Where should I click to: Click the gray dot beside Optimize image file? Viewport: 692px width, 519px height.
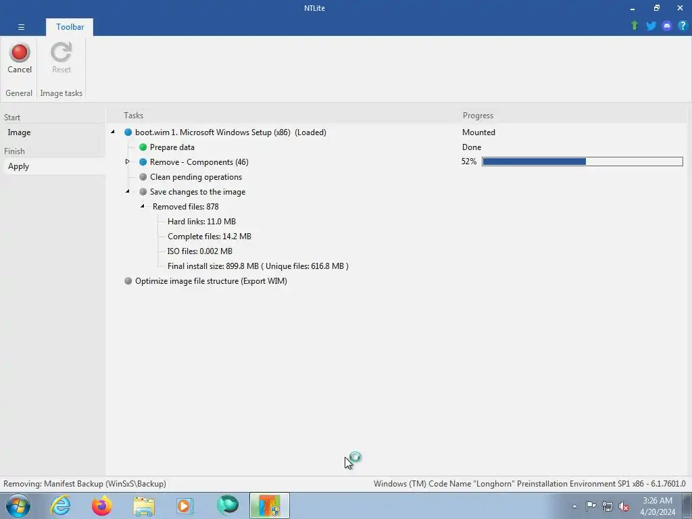tap(128, 281)
